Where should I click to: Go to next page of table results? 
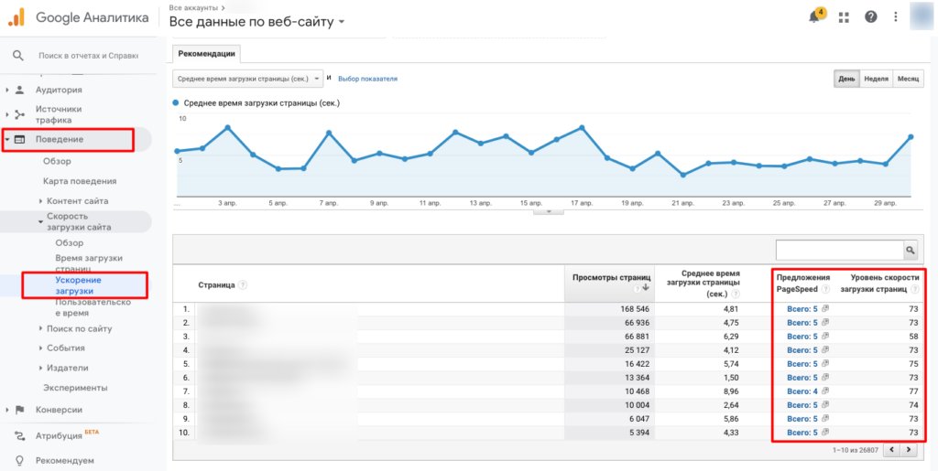[908, 450]
